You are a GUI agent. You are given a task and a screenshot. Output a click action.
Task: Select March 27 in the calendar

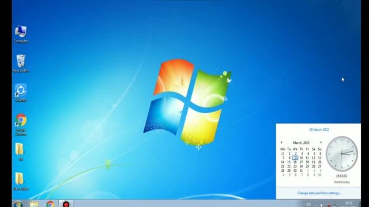coord(319,166)
